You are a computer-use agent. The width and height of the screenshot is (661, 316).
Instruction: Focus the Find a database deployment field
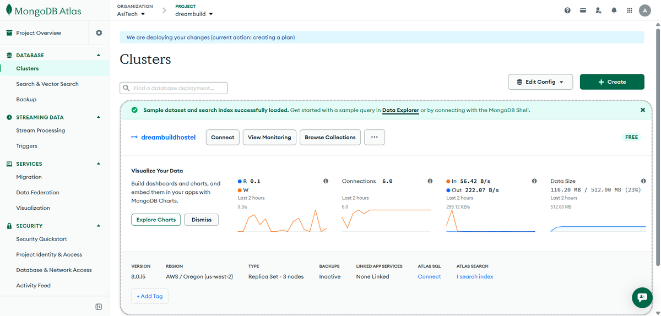coord(174,88)
